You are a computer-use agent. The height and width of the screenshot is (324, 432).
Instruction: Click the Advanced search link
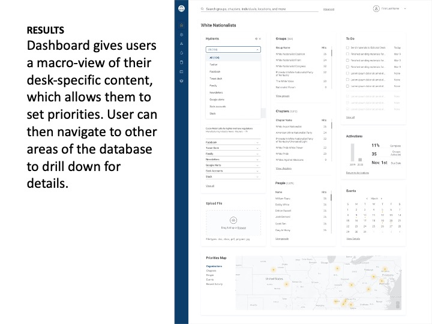coord(329,10)
